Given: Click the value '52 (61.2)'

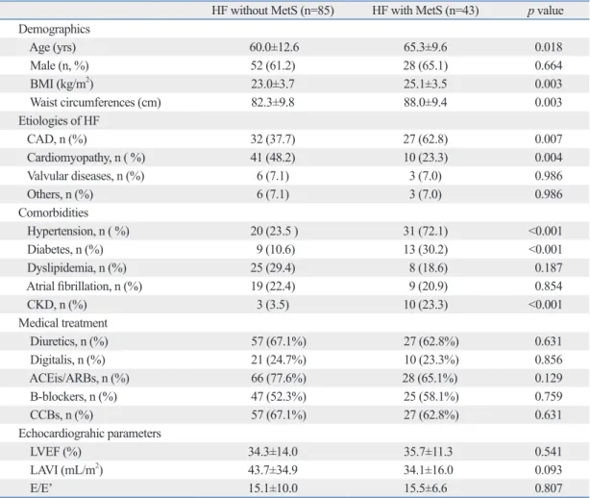Looking at the screenshot, I should [x=273, y=66].
